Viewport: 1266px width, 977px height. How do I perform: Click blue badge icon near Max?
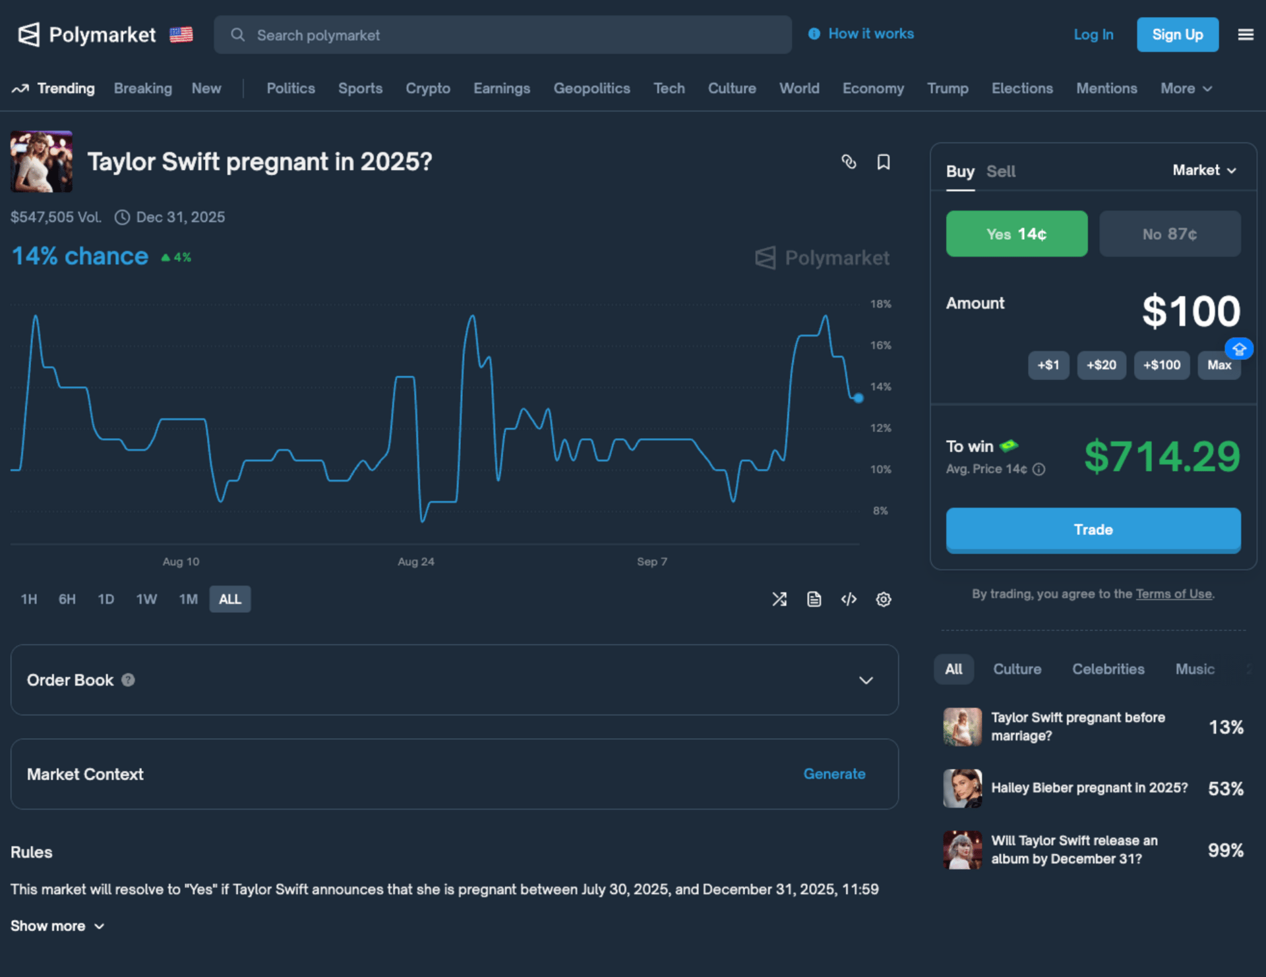pyautogui.click(x=1239, y=349)
